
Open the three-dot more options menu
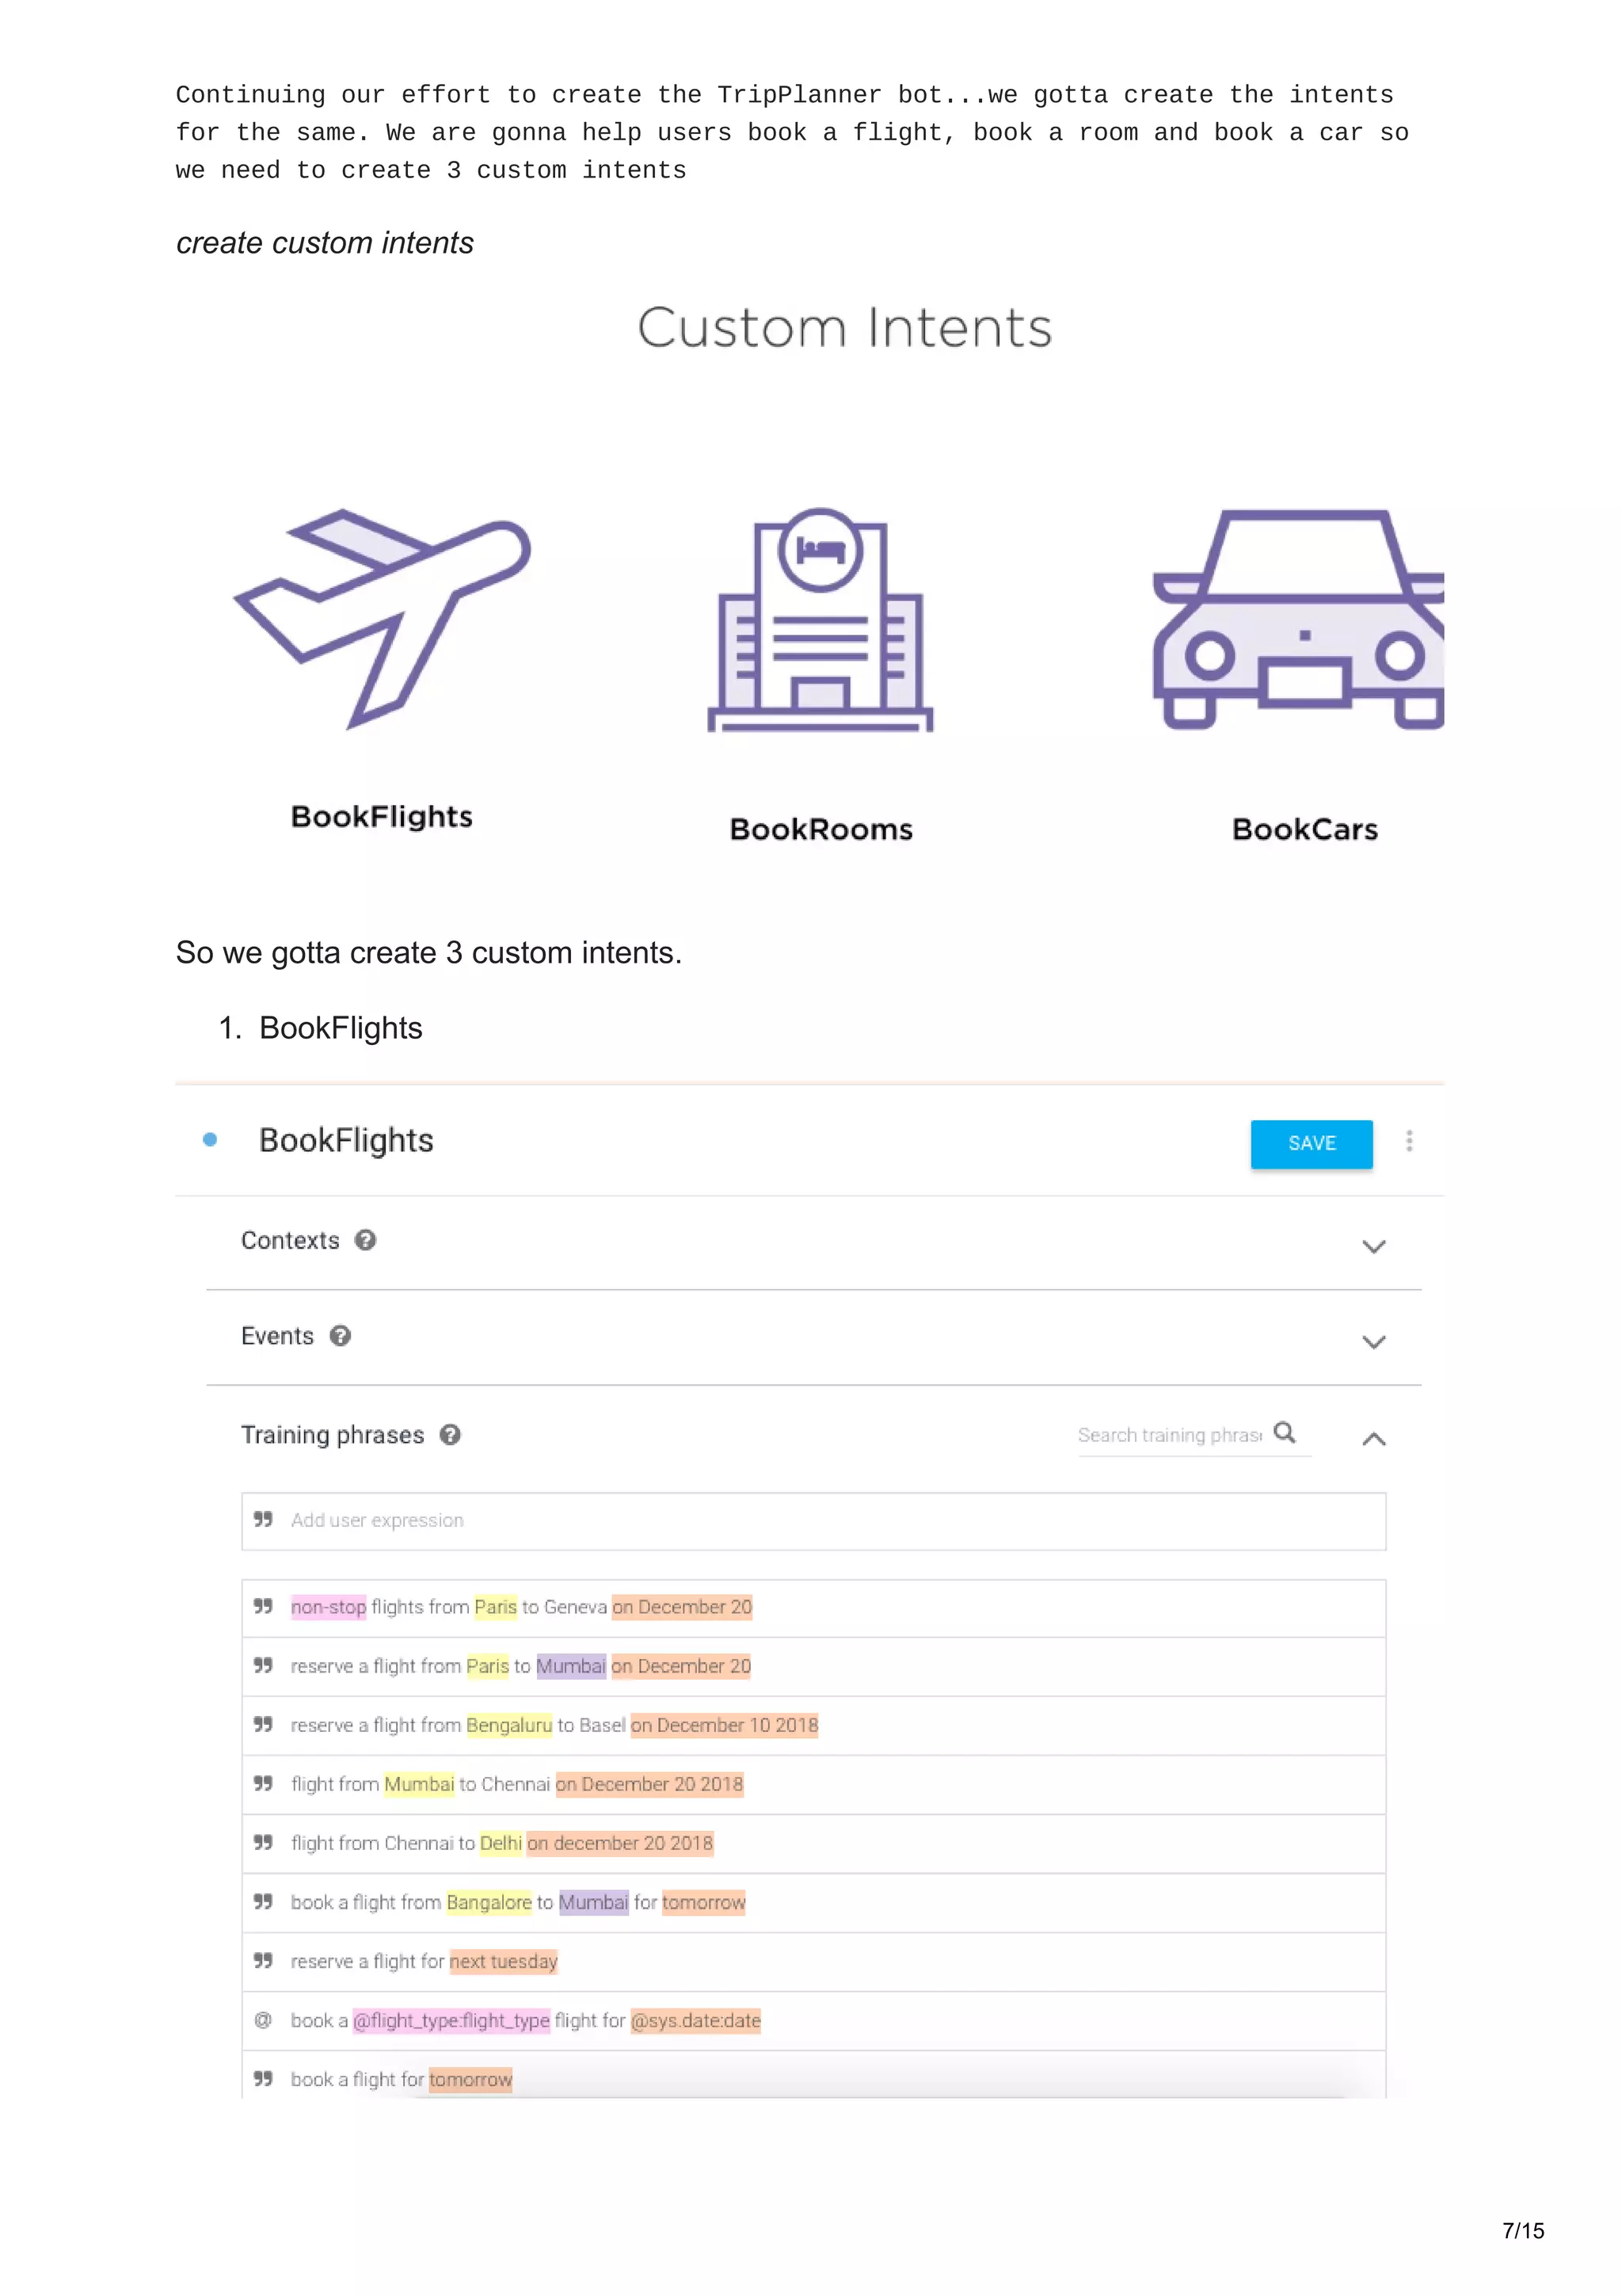1409,1141
